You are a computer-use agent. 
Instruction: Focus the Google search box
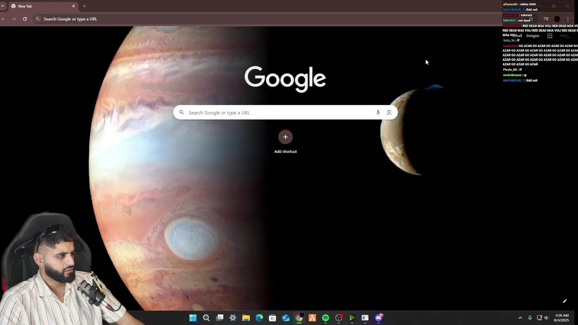(285, 112)
